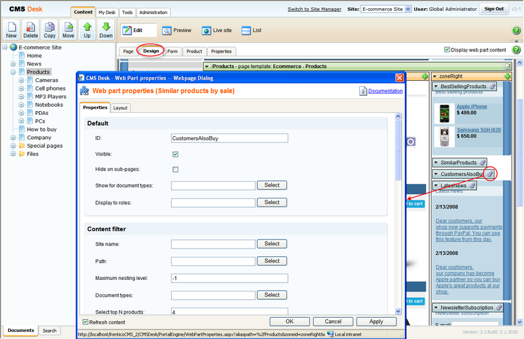Expand the Company tree node
The height and width of the screenshot is (339, 524).
pyautogui.click(x=13, y=137)
